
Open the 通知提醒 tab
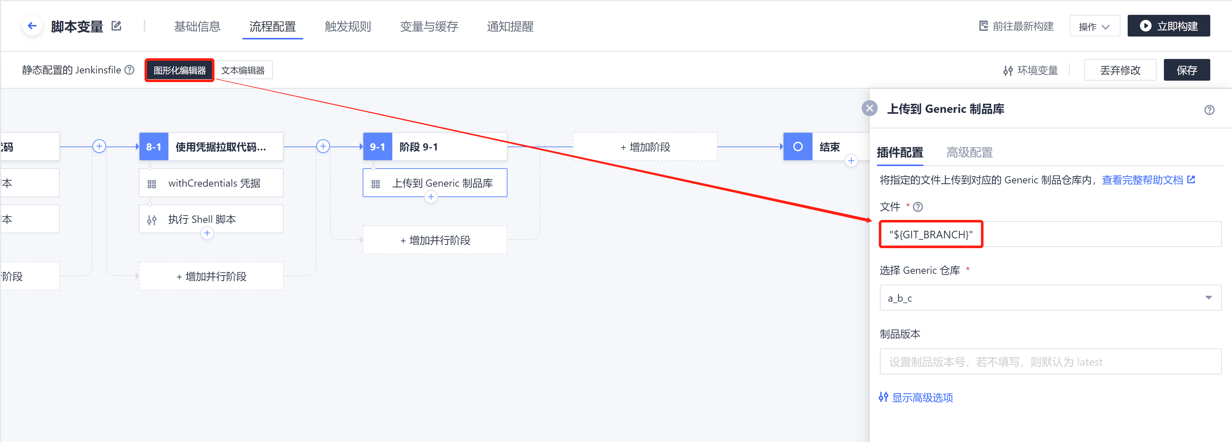(510, 26)
